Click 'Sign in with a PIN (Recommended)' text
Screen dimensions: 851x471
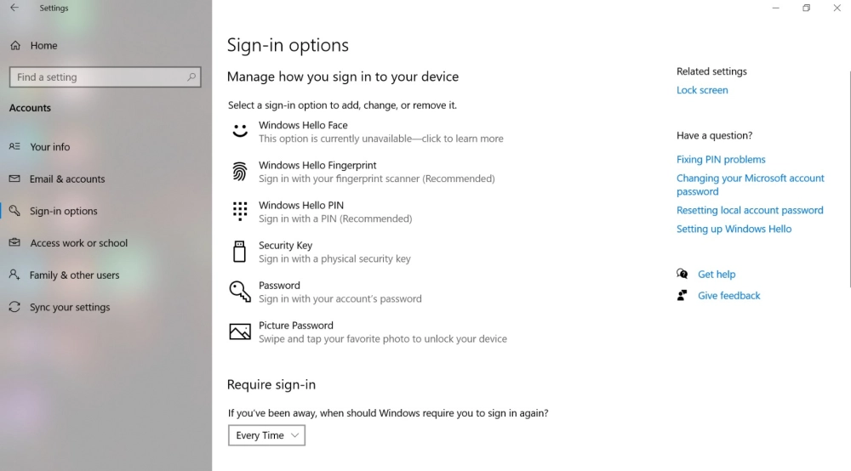(335, 219)
